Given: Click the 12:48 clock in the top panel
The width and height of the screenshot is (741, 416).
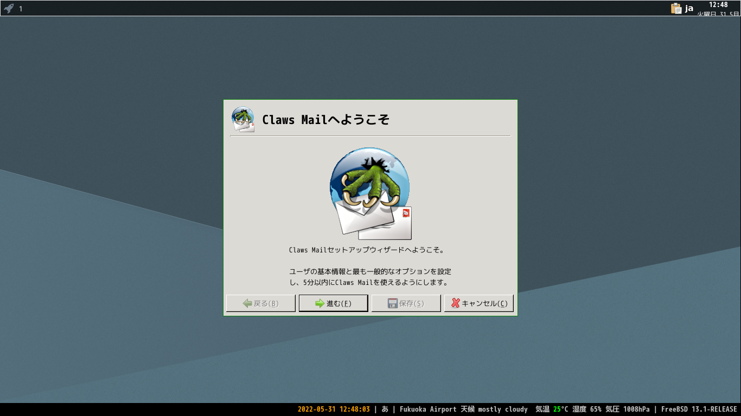Looking at the screenshot, I should [x=718, y=5].
